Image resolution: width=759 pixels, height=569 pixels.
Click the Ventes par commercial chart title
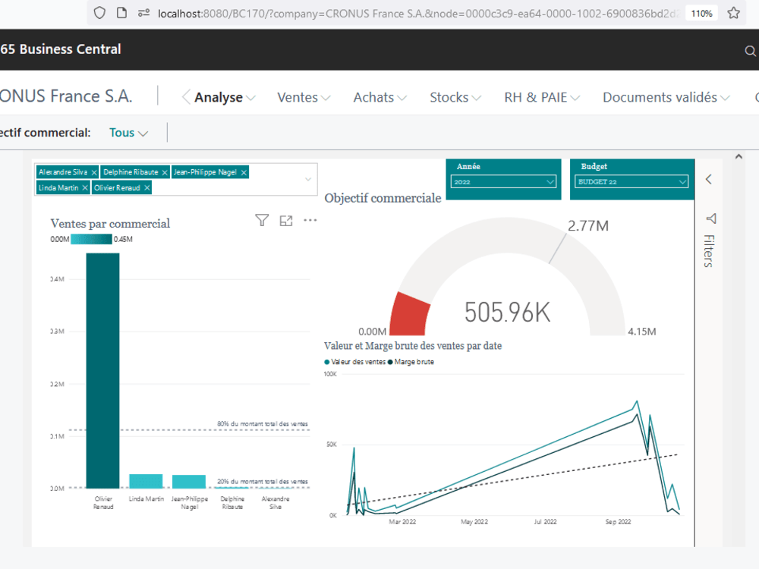(x=110, y=224)
